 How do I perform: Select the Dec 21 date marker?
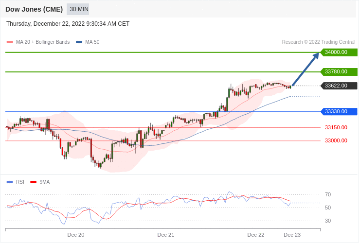click(166, 235)
